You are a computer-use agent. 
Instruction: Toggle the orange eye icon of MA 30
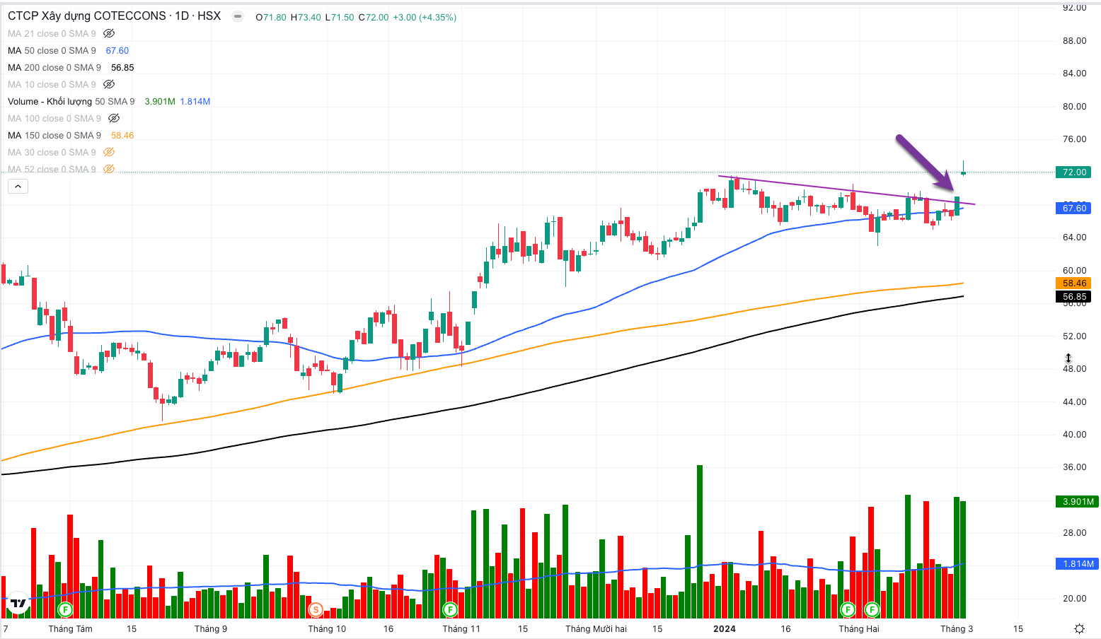(x=109, y=152)
